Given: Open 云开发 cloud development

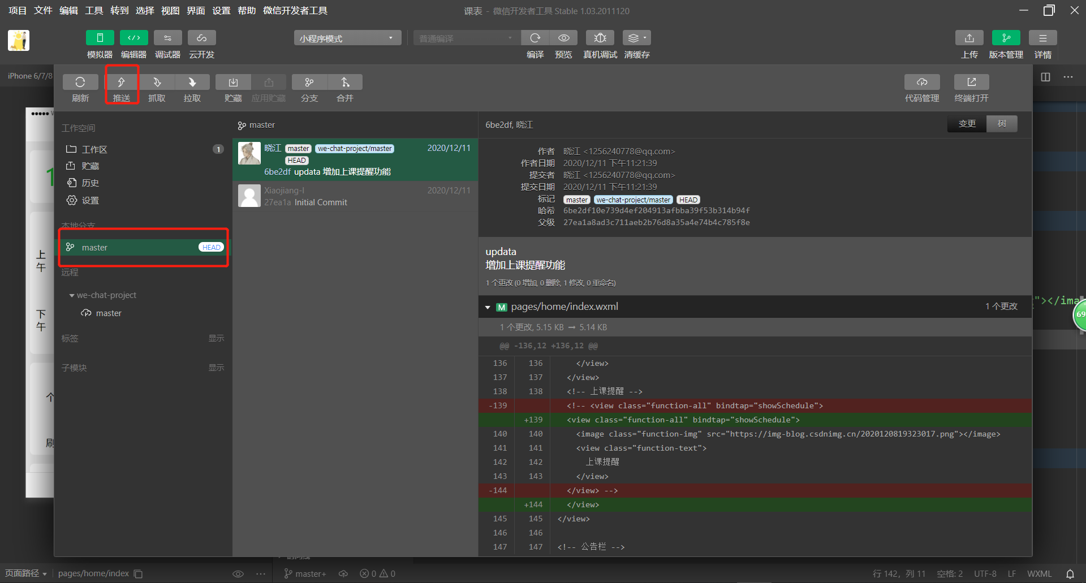Looking at the screenshot, I should click(201, 38).
